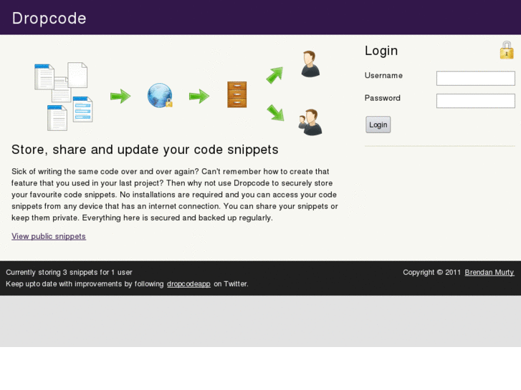Click the orange file cabinet icon
The width and height of the screenshot is (521, 390).
click(237, 94)
